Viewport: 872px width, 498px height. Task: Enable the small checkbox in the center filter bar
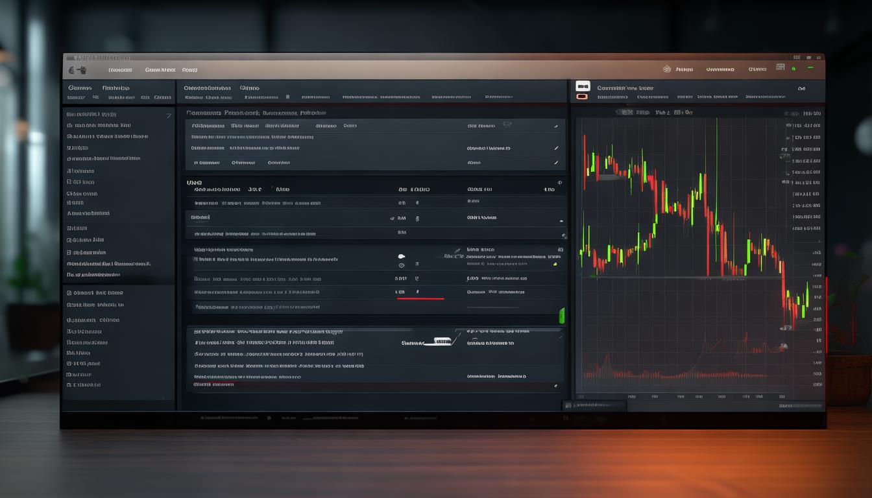pos(287,96)
